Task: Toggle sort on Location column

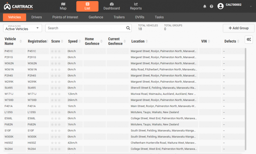Action: click(147, 41)
